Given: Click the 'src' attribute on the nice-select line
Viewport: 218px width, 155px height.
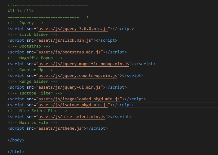Looking at the screenshot, I should (30, 117).
